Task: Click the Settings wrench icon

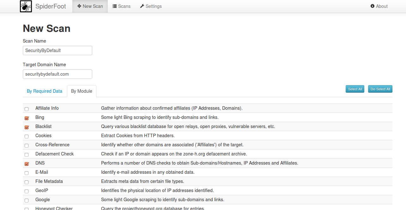Action: pyautogui.click(x=142, y=6)
